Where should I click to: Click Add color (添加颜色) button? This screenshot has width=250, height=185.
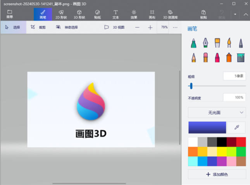point(217,174)
